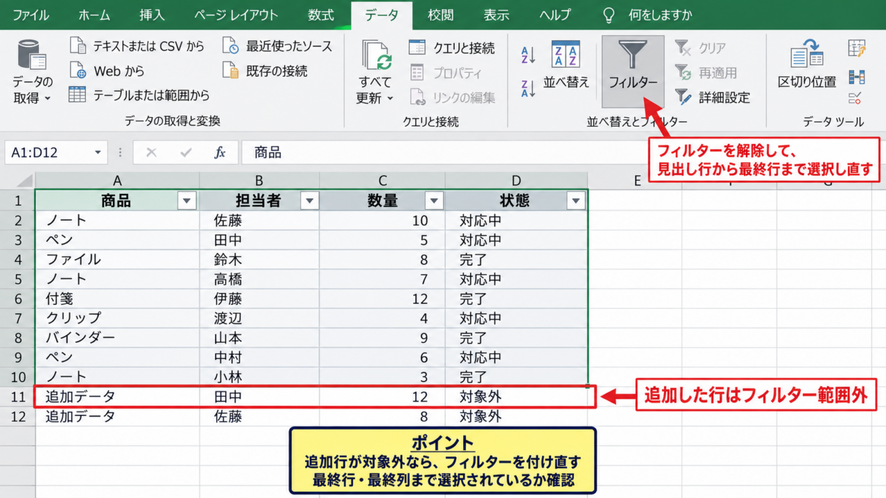This screenshot has width=886, height=498.
Task: Switch to the 校閲 tab
Action: click(441, 15)
